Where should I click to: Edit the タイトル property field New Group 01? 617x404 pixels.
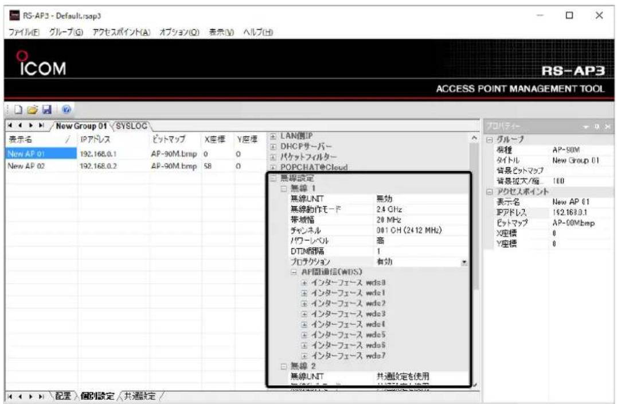pos(581,160)
